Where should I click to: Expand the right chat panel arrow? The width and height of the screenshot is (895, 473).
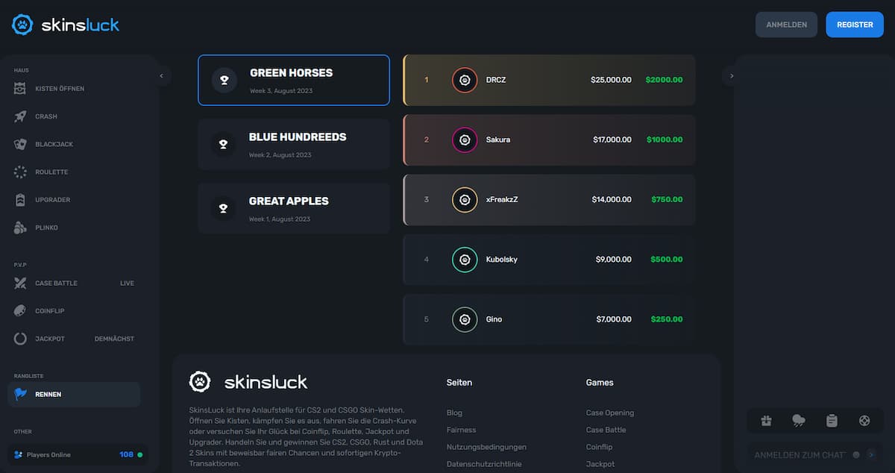732,75
